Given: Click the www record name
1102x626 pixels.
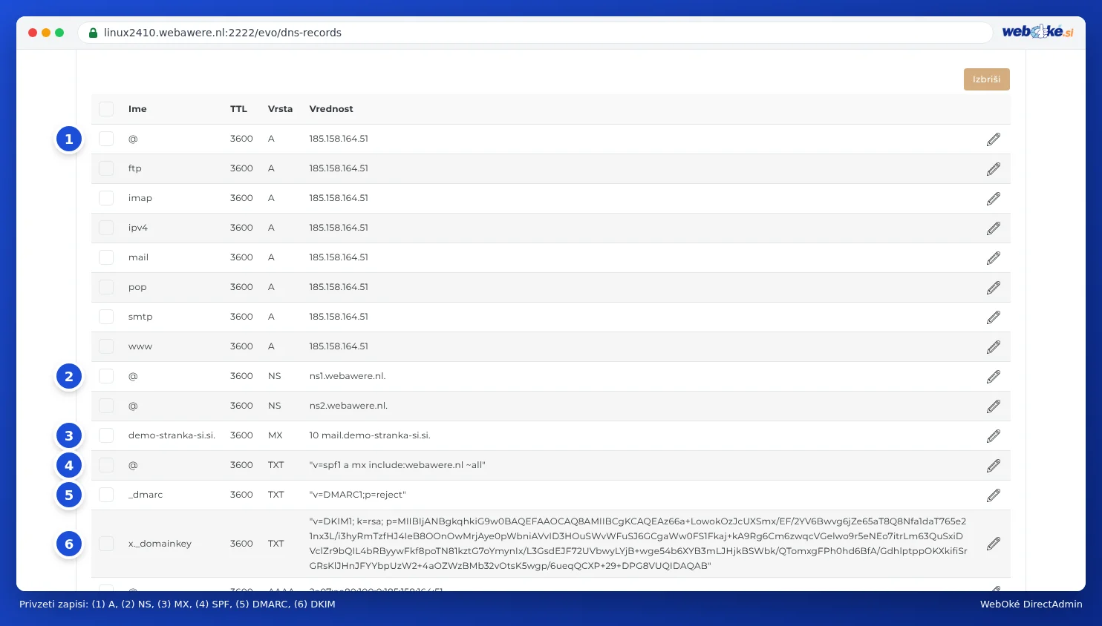Looking at the screenshot, I should tap(140, 346).
